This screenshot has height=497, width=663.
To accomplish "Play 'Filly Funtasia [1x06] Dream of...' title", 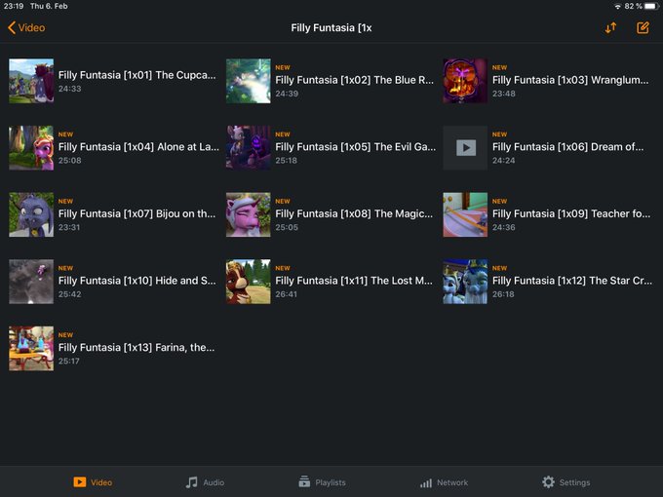I will click(x=567, y=147).
